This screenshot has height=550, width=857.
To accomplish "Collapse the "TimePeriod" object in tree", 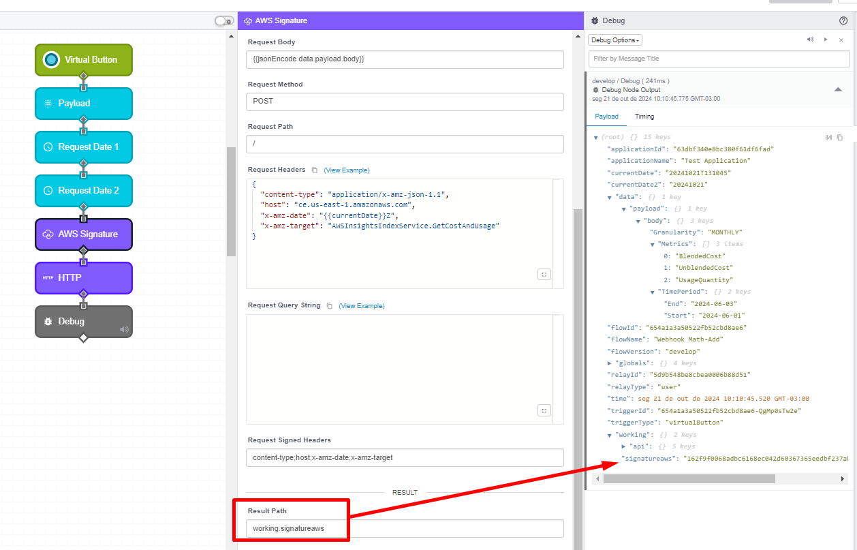I will coord(653,292).
